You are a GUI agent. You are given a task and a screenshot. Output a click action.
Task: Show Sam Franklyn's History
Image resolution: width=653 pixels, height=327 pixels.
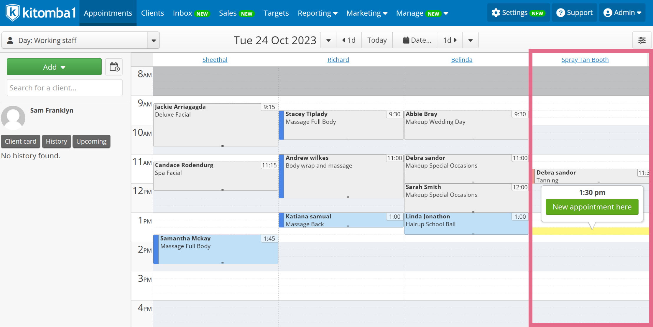[56, 141]
